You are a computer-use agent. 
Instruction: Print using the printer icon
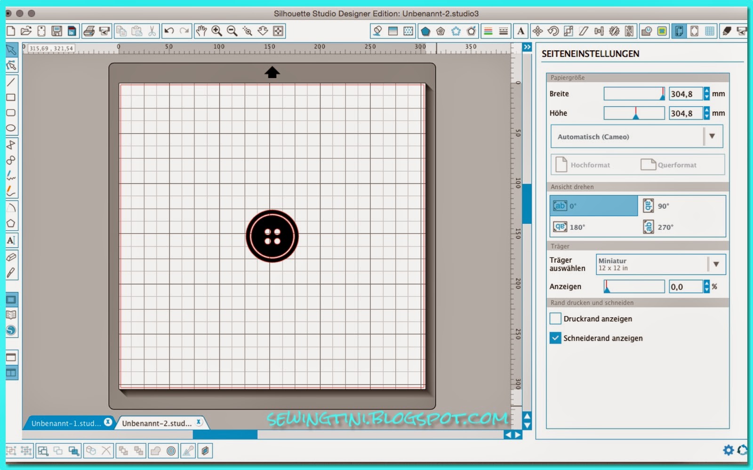(x=89, y=31)
